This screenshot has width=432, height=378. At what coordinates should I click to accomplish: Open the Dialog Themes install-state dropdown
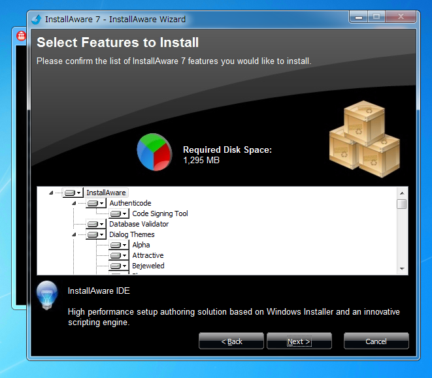click(95, 234)
